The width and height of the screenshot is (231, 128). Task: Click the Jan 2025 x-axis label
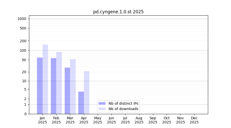click(x=43, y=120)
